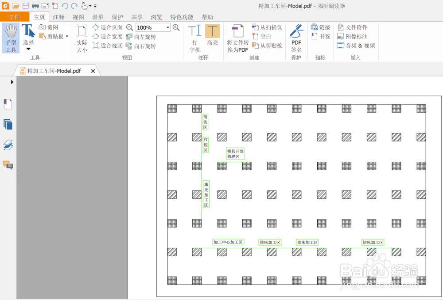The image size is (443, 300).
Task: Insert Audio & Video (音频 & 视频)
Action: click(356, 46)
